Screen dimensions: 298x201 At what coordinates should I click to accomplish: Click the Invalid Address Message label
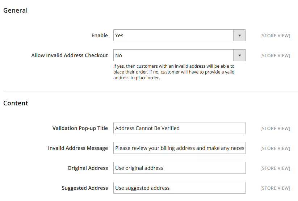pyautogui.click(x=78, y=148)
